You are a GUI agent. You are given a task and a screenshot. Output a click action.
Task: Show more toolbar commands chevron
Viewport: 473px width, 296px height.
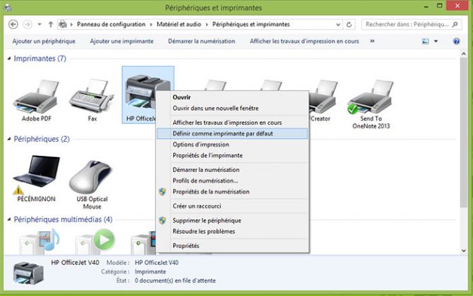(x=372, y=42)
